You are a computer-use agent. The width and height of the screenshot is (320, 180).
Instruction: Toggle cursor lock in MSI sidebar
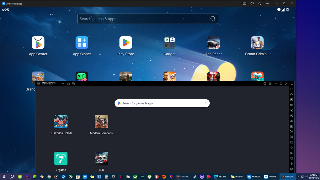tap(292, 100)
